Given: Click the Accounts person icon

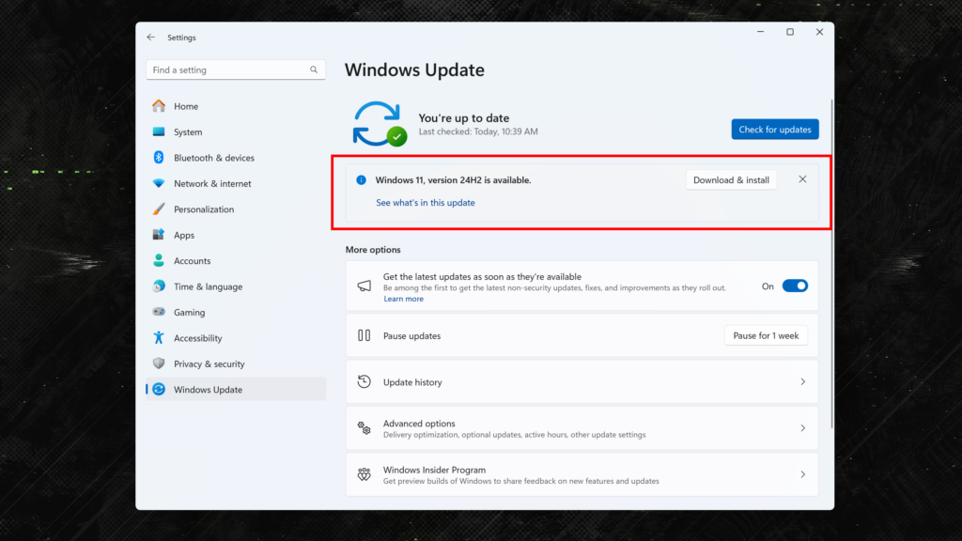Looking at the screenshot, I should click(x=159, y=261).
